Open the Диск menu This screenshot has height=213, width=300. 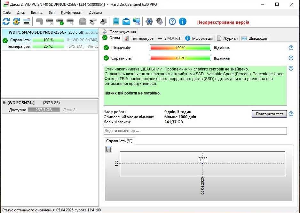pyautogui.click(x=21, y=12)
